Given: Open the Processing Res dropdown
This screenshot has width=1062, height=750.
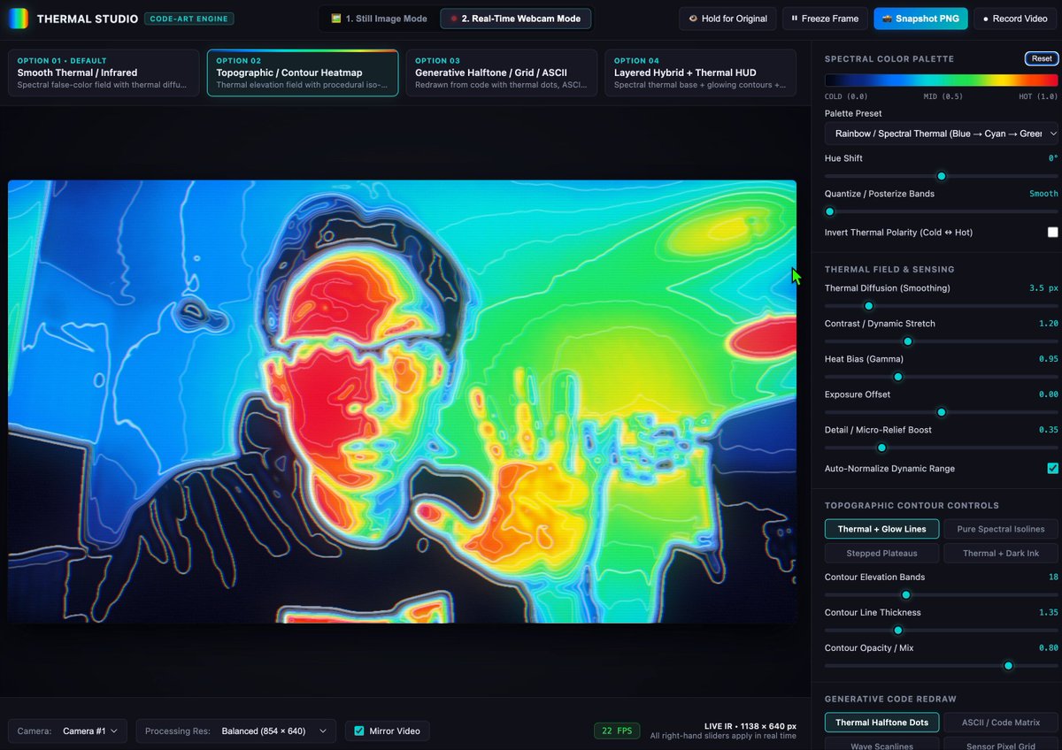Looking at the screenshot, I should tap(235, 731).
